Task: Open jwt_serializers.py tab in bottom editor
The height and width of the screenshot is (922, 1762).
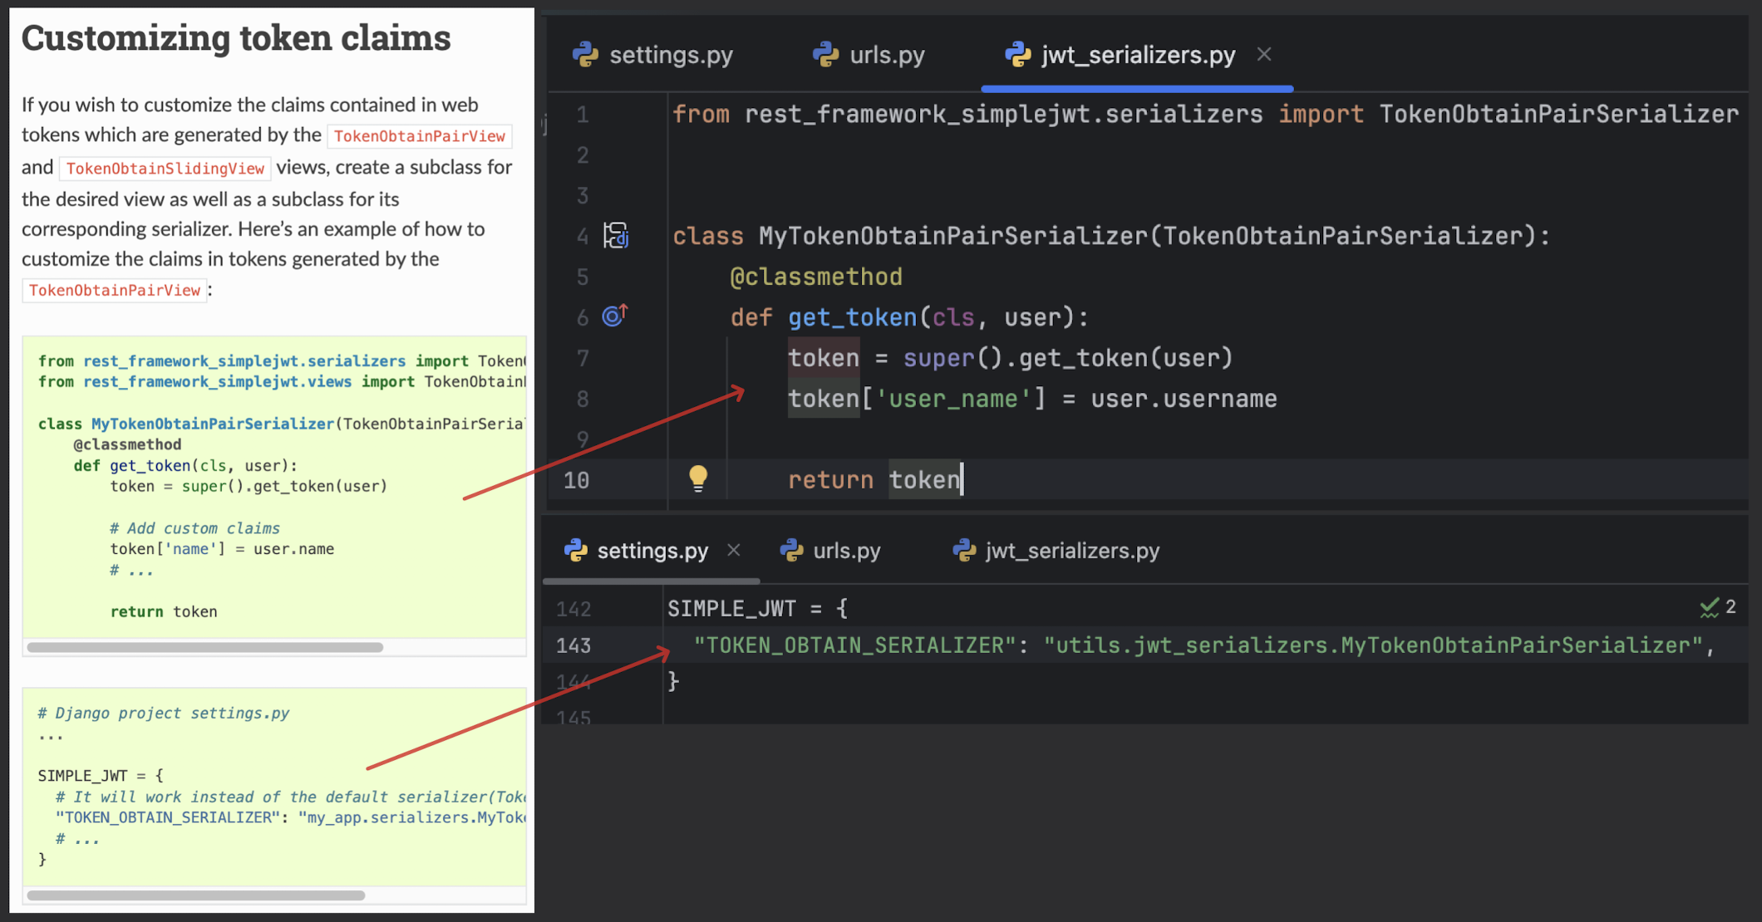Action: (x=1071, y=550)
